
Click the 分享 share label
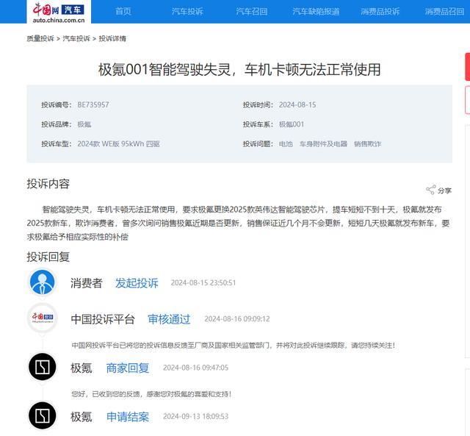coord(444,190)
